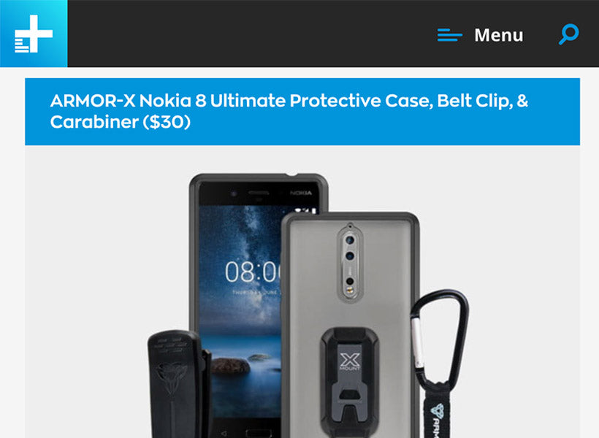Click the 08:00 clock on phone screen
This screenshot has height=438, width=599.
click(x=253, y=272)
